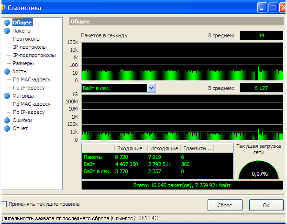Click the packets average value 14

[x=262, y=35]
